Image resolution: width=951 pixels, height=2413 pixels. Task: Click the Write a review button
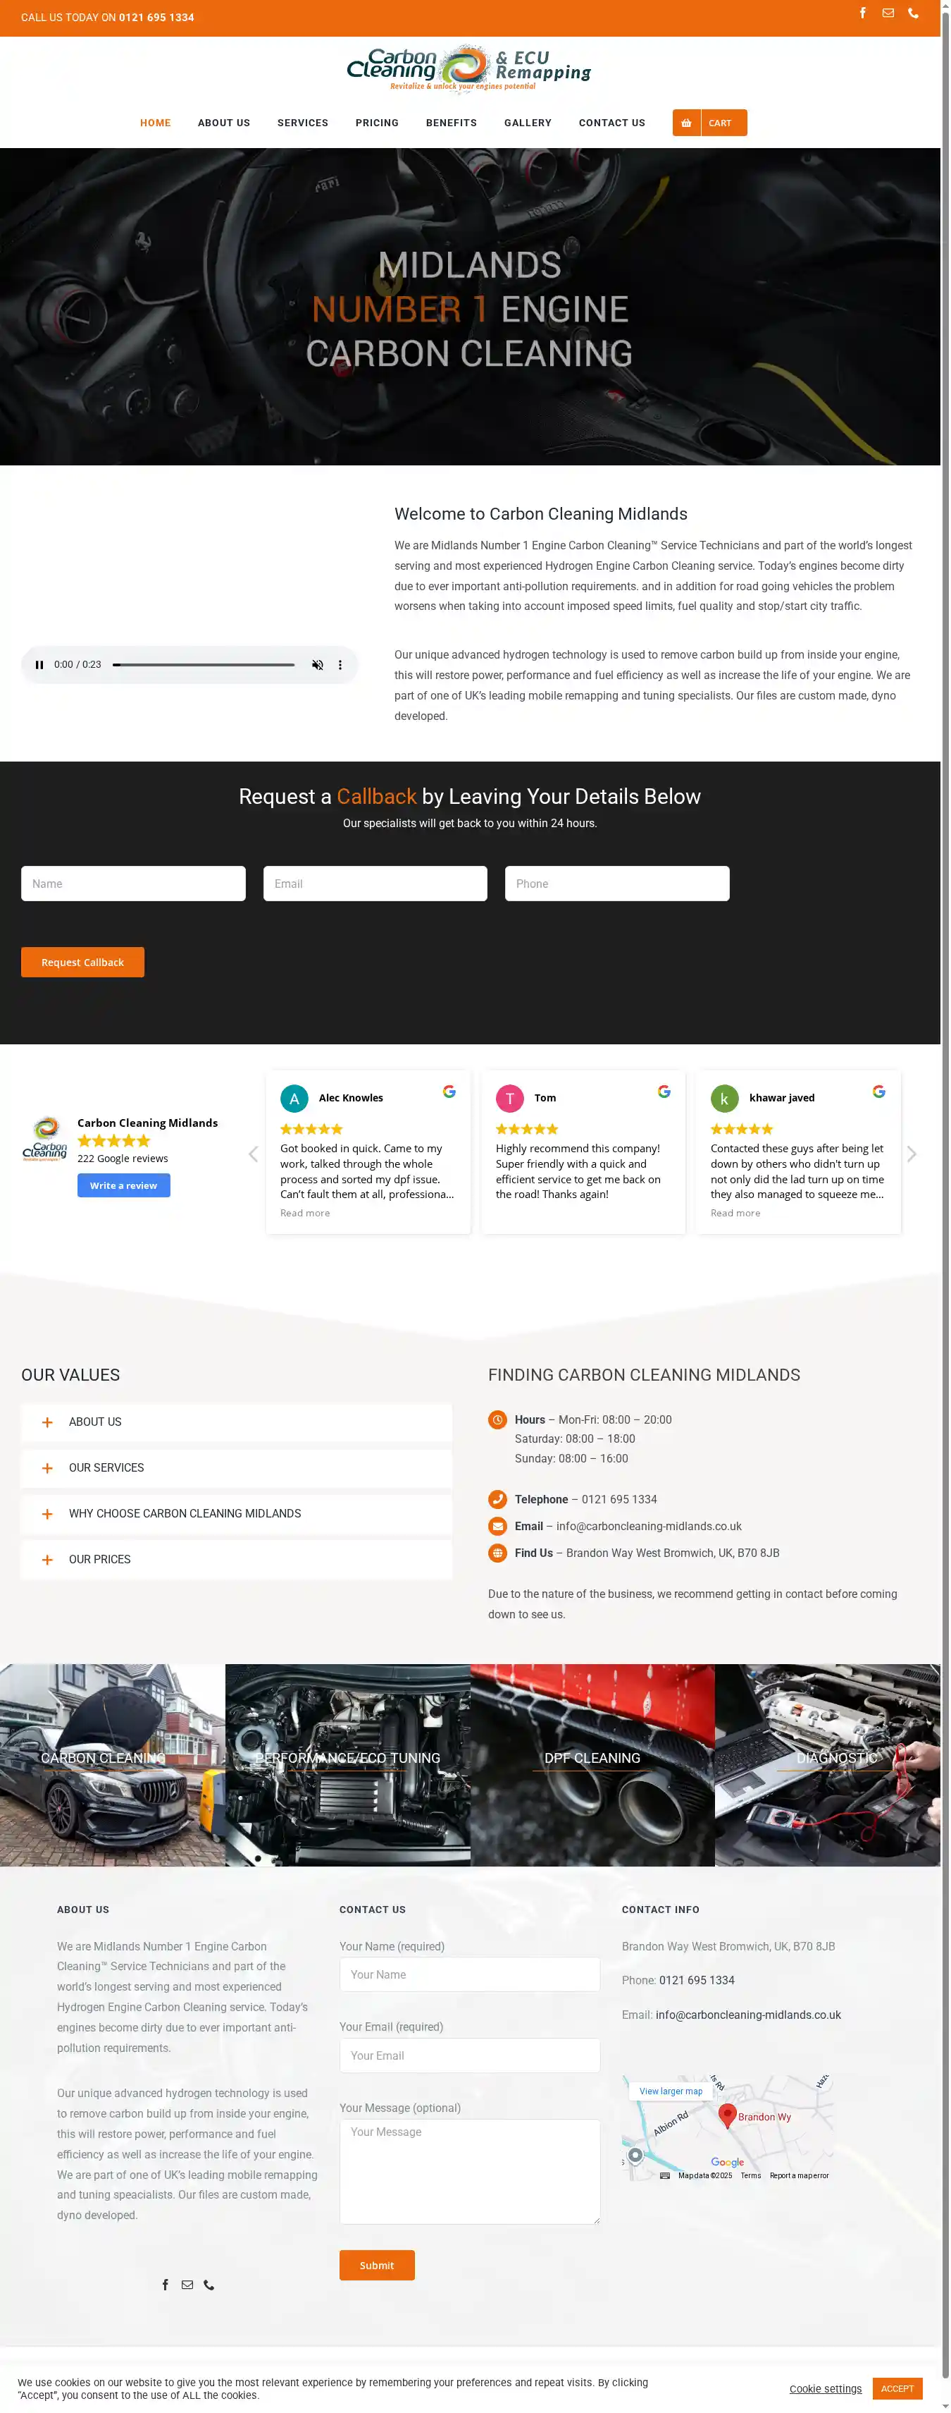[x=123, y=1186]
